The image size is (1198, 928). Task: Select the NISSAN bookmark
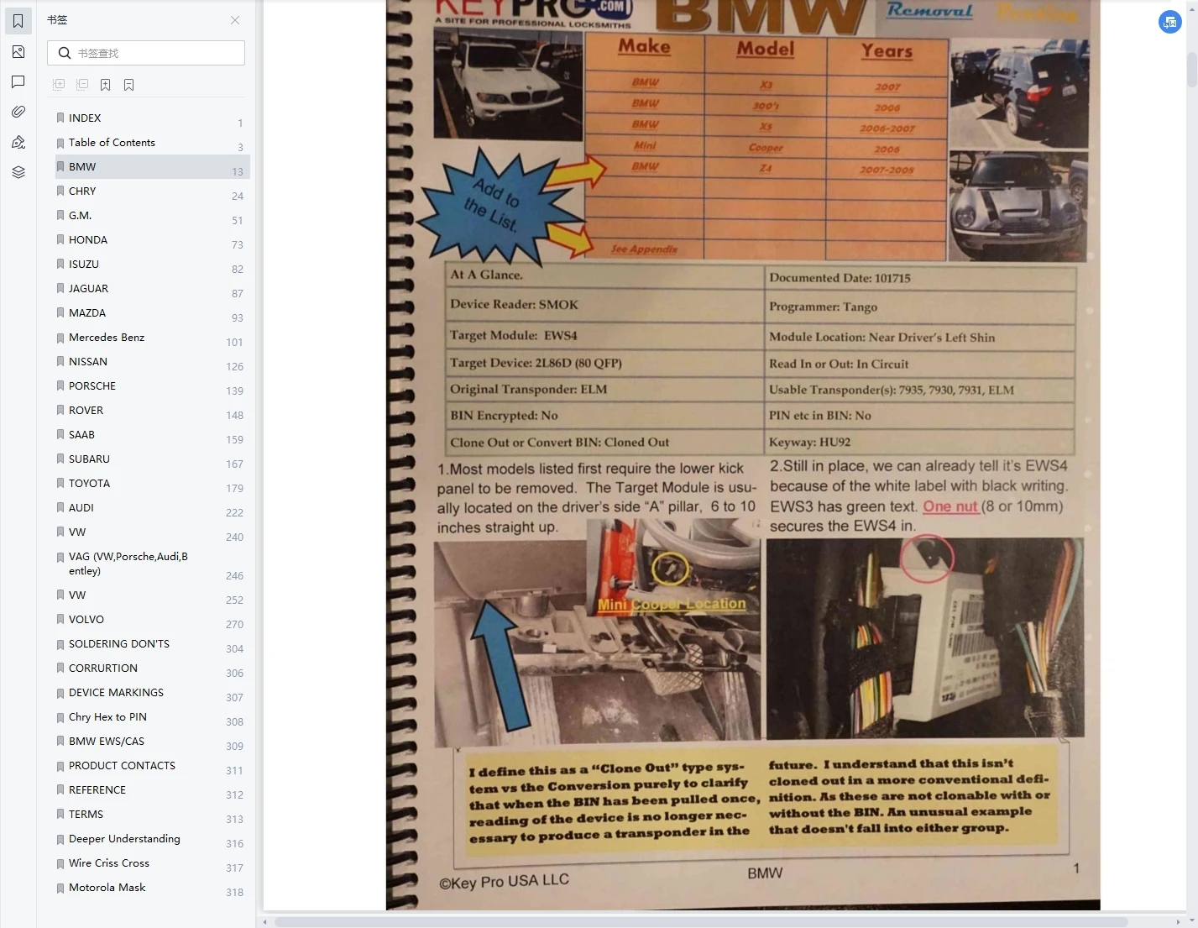click(152, 362)
